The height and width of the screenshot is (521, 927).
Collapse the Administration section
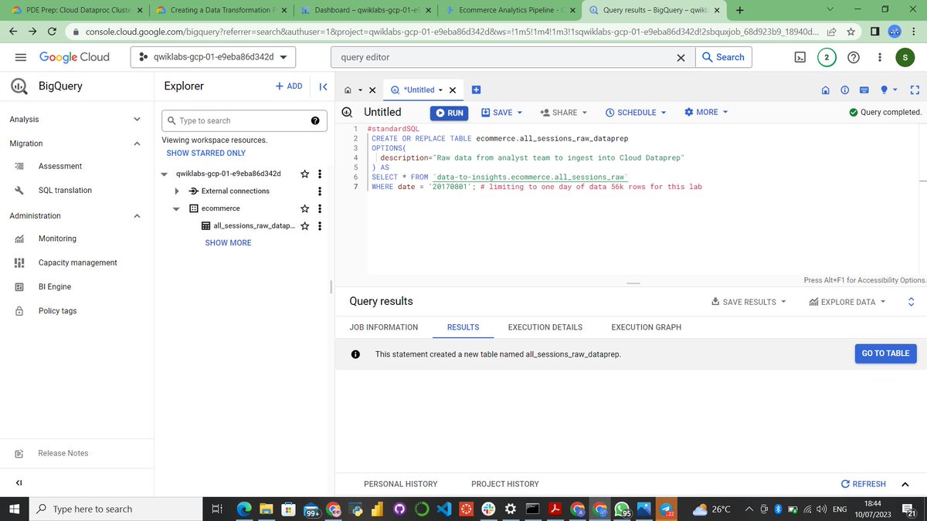tap(137, 216)
